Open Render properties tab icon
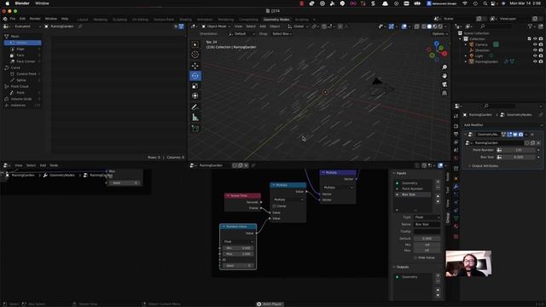Viewport: 546px width, 307px height. click(456, 126)
